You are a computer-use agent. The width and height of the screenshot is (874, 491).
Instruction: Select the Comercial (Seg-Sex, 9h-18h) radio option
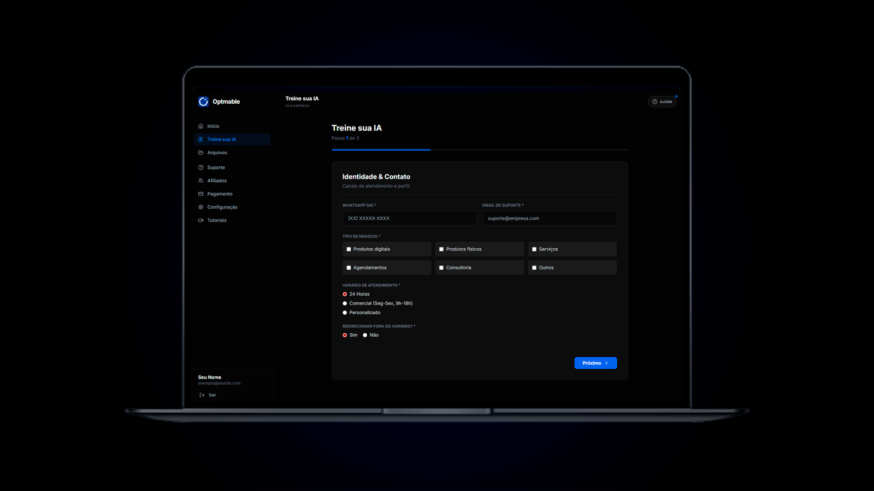tap(345, 303)
